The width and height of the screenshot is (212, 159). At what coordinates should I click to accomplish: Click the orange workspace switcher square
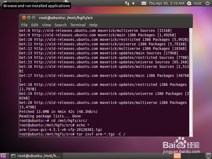click(x=177, y=156)
